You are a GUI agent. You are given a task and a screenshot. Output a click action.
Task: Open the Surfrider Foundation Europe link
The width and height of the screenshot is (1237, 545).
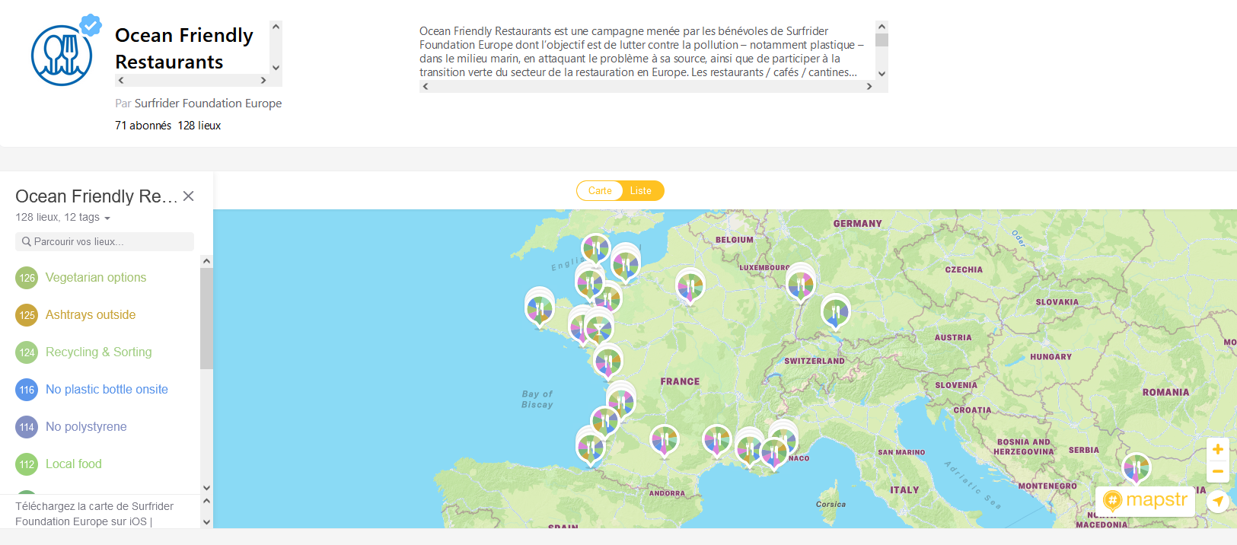208,104
